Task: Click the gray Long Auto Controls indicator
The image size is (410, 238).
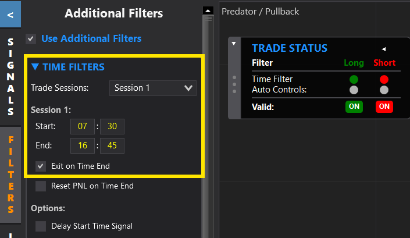Action: tap(354, 90)
